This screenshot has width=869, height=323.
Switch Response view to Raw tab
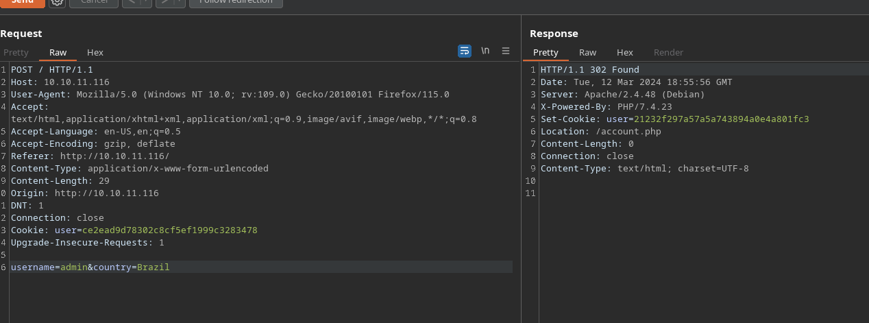[x=587, y=53]
